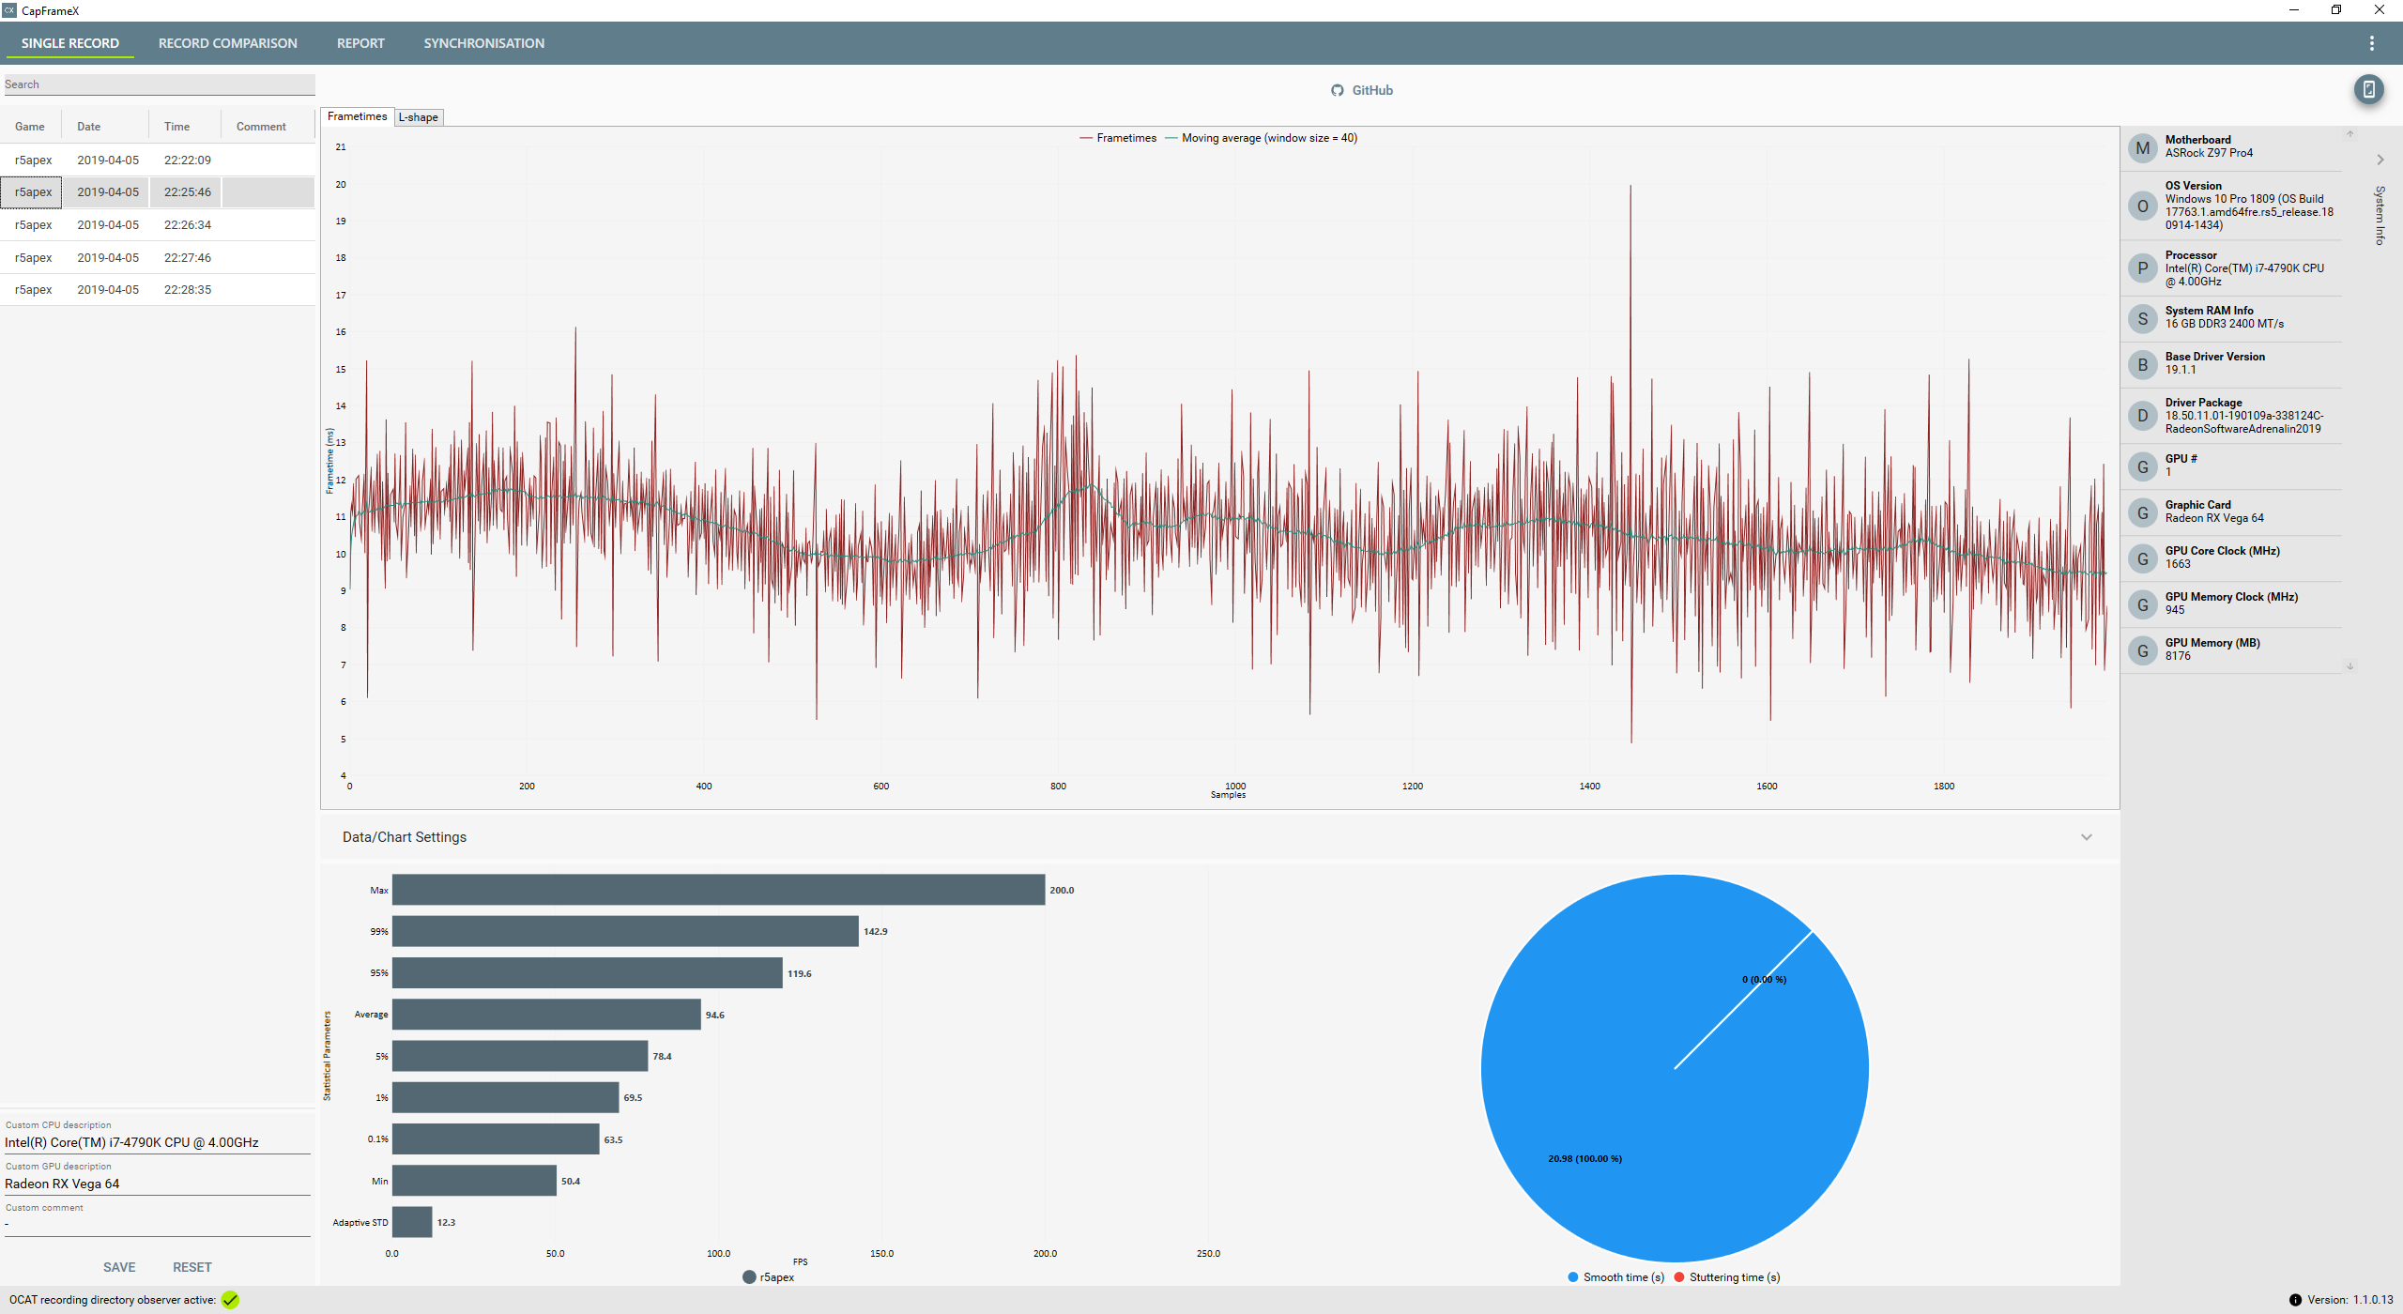Click the 'G' icon beside GPU #
Image resolution: width=2403 pixels, height=1314 pixels.
[2142, 467]
